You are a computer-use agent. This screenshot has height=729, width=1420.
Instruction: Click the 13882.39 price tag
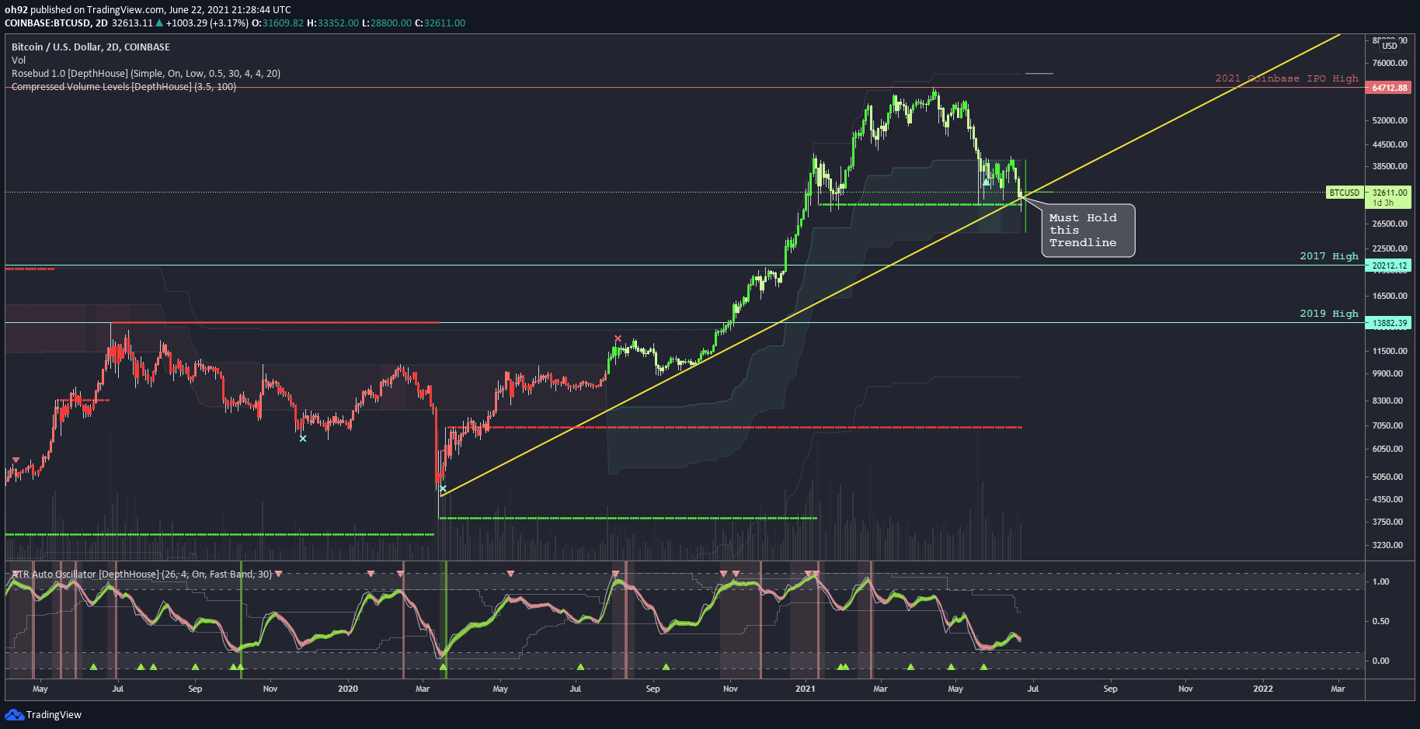click(x=1389, y=323)
